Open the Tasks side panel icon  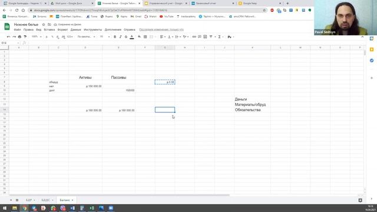point(372,61)
